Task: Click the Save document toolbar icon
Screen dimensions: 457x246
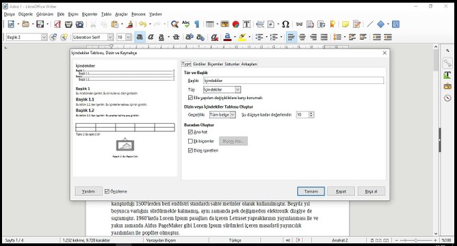Action: coord(40,24)
